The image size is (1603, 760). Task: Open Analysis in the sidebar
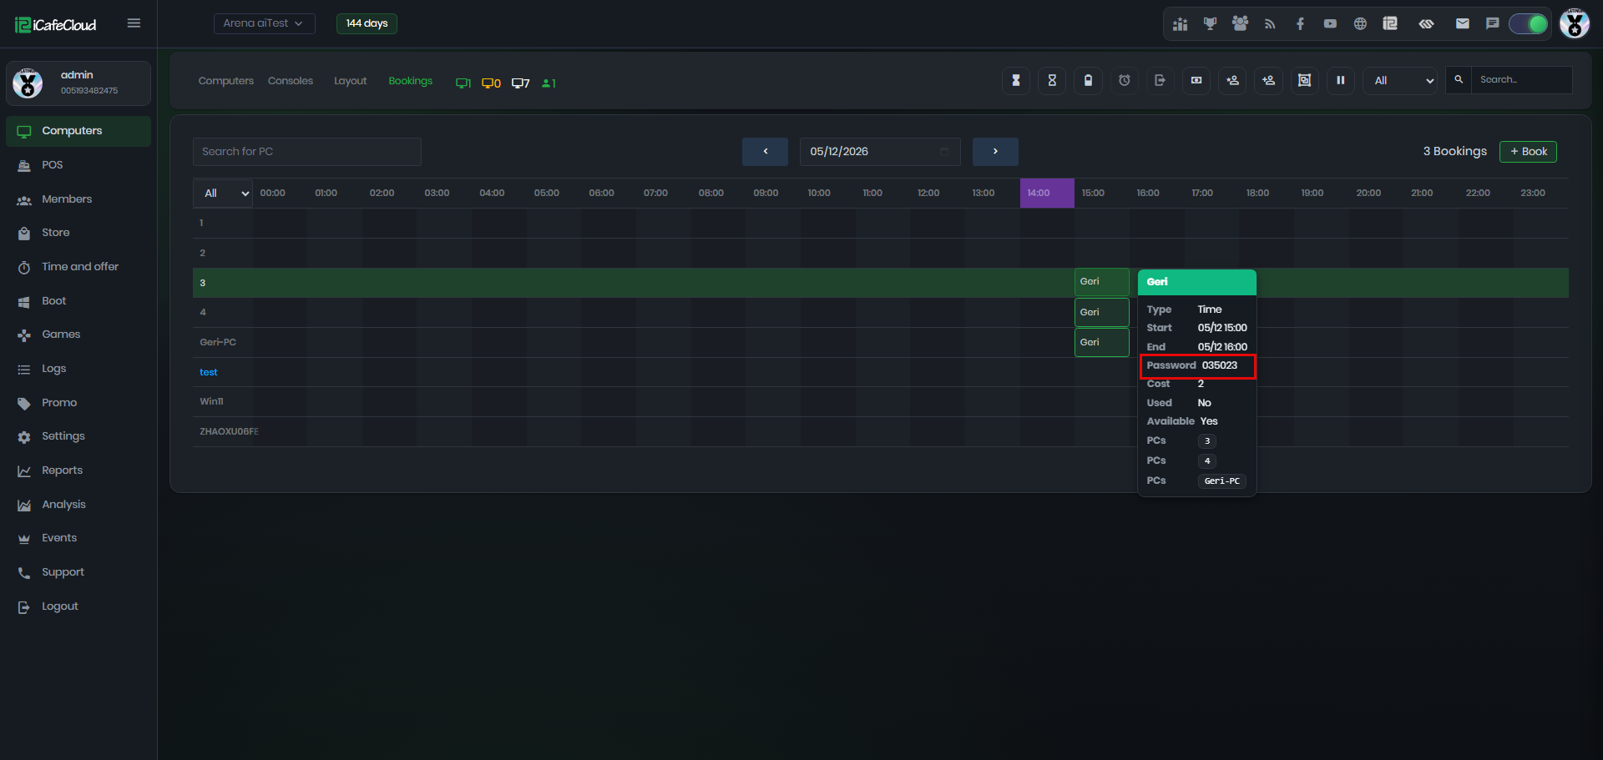78,505
